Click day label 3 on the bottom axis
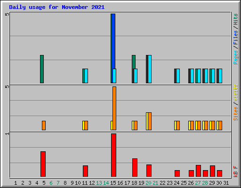 point(30,183)
